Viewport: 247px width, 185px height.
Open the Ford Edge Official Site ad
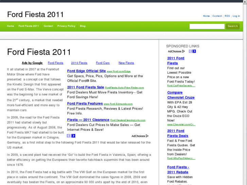point(87,71)
